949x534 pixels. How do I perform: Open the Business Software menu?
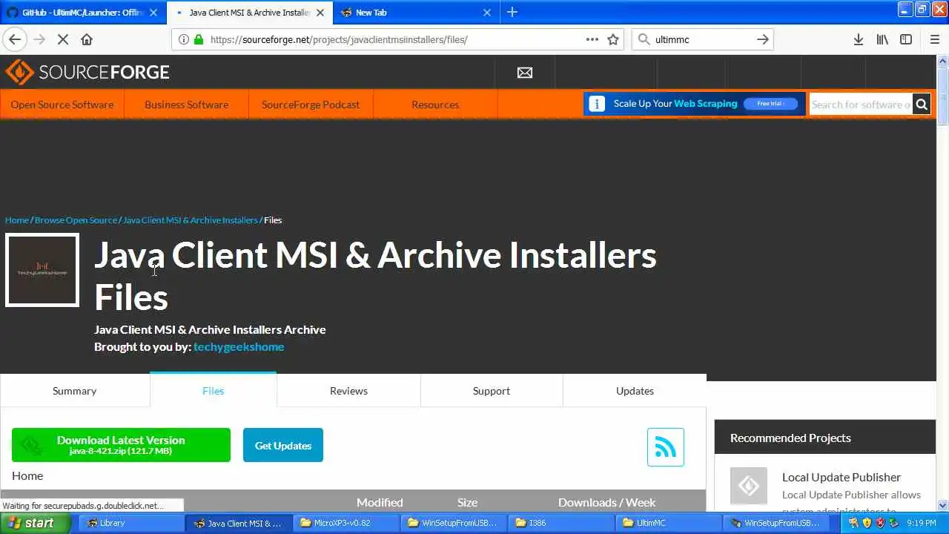(186, 105)
